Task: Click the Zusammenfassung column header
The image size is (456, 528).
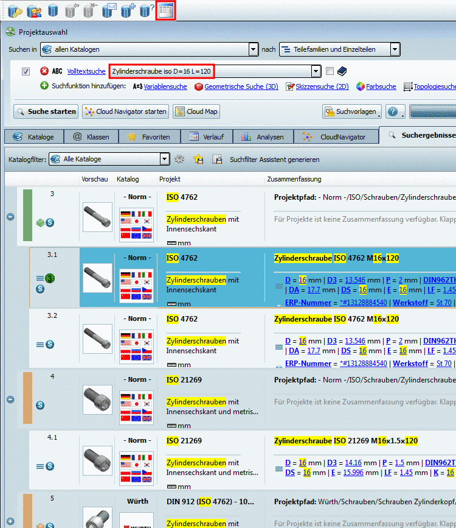Action: (294, 179)
